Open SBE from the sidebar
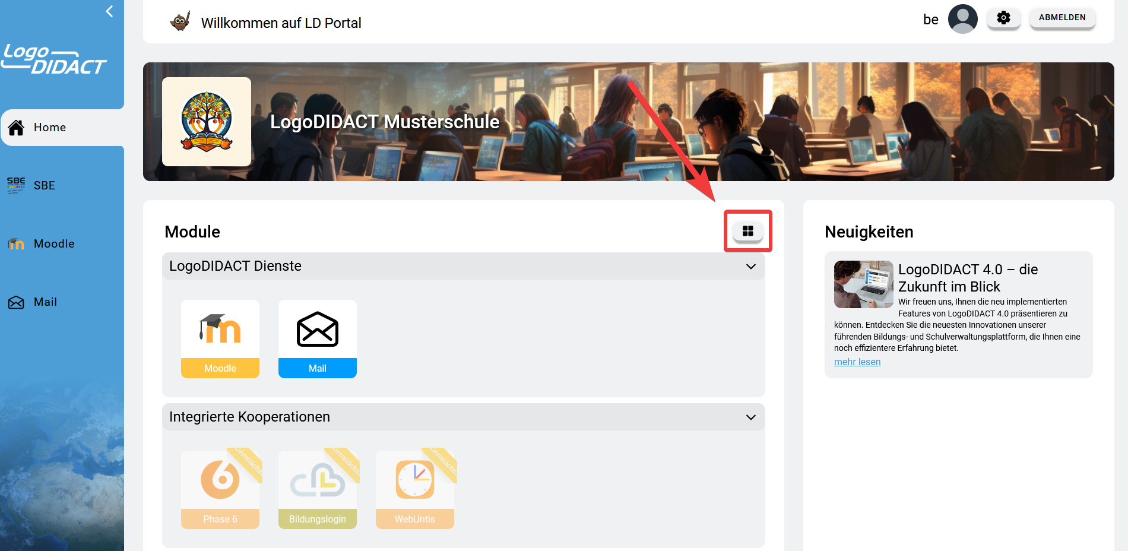Viewport: 1128px width, 551px height. pyautogui.click(x=62, y=185)
